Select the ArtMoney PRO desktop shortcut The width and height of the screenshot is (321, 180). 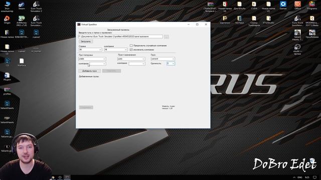click(22, 21)
